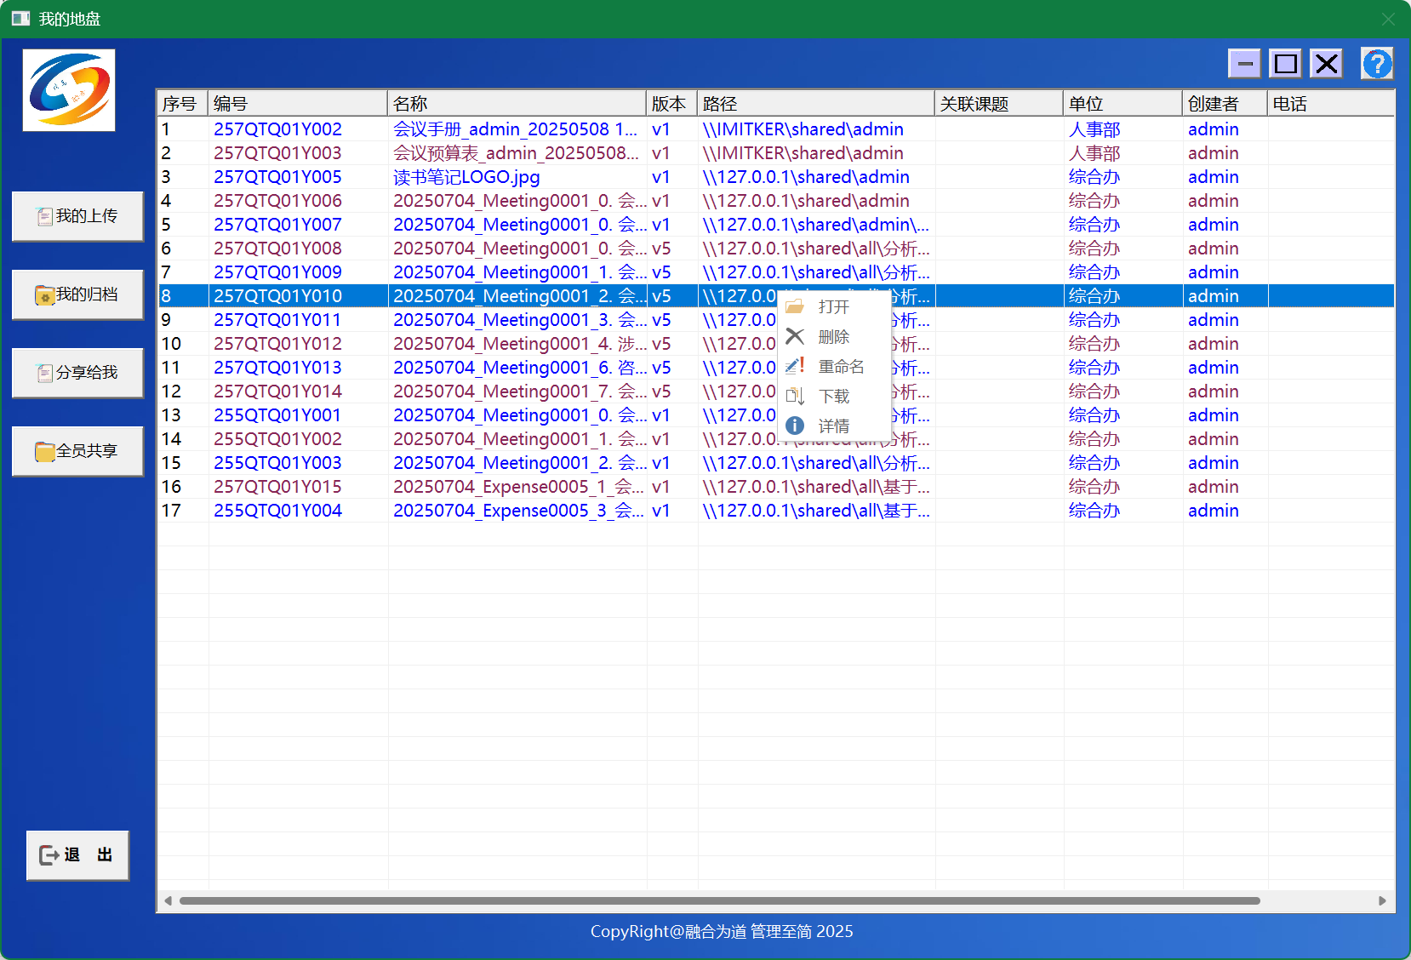
Task: Click the inner window minimize icon
Action: pos(1244,64)
